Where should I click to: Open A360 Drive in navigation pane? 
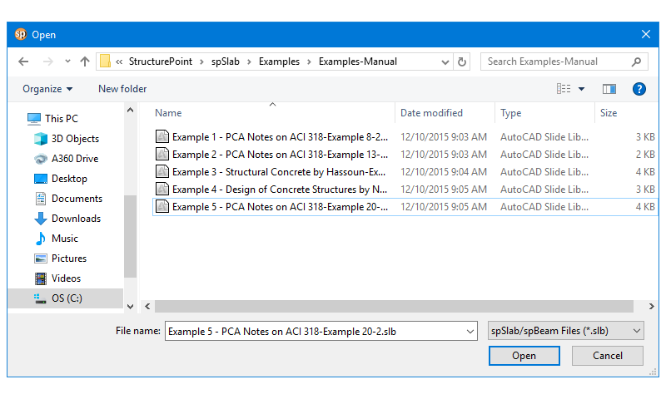67,159
